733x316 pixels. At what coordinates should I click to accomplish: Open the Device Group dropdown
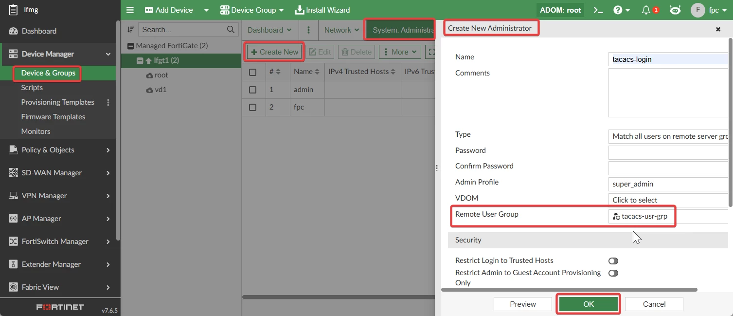(x=252, y=10)
